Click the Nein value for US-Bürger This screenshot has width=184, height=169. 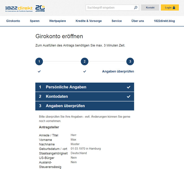(74, 158)
